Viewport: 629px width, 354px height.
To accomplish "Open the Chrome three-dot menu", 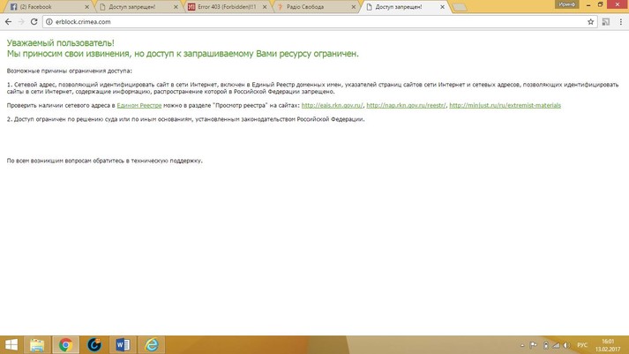I will [620, 21].
